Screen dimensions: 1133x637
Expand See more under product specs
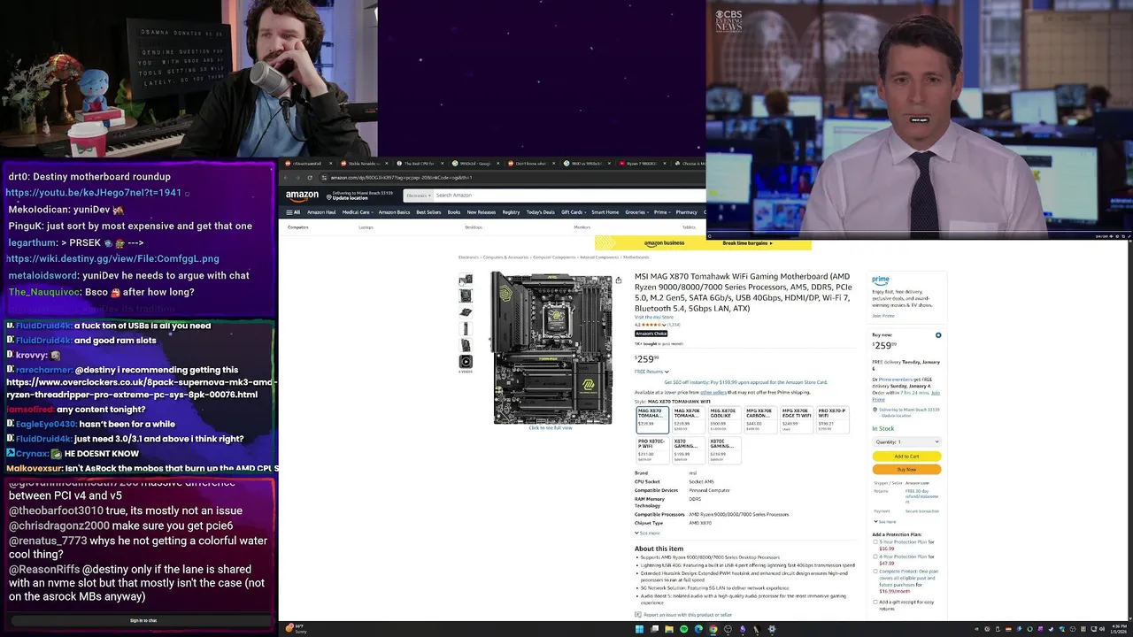coord(647,533)
